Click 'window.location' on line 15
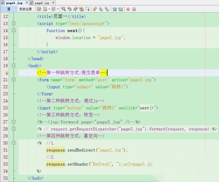The height and width of the screenshot is (182, 219). [73, 38]
